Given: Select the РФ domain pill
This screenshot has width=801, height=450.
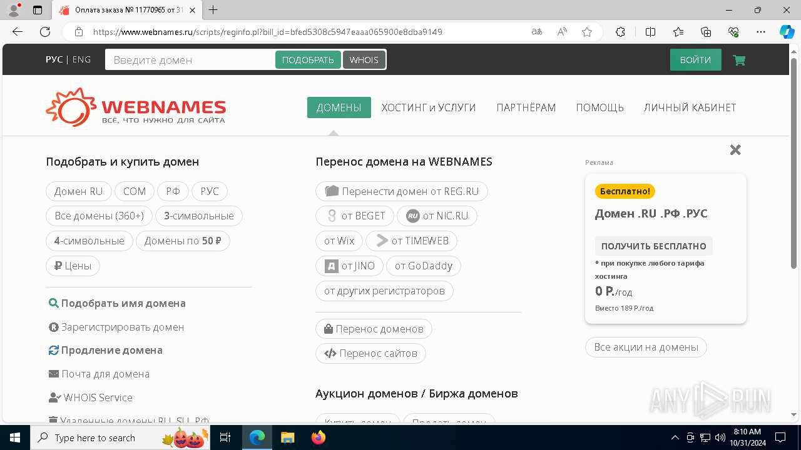Looking at the screenshot, I should (x=173, y=191).
